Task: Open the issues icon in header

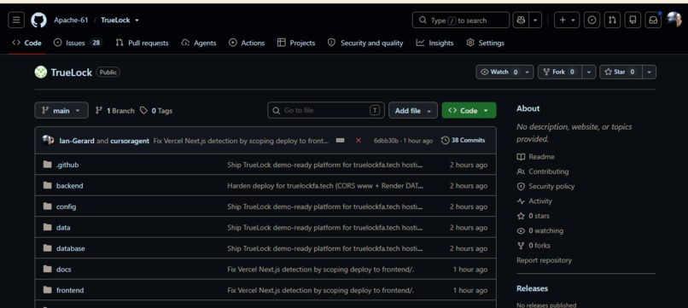Action: (592, 20)
